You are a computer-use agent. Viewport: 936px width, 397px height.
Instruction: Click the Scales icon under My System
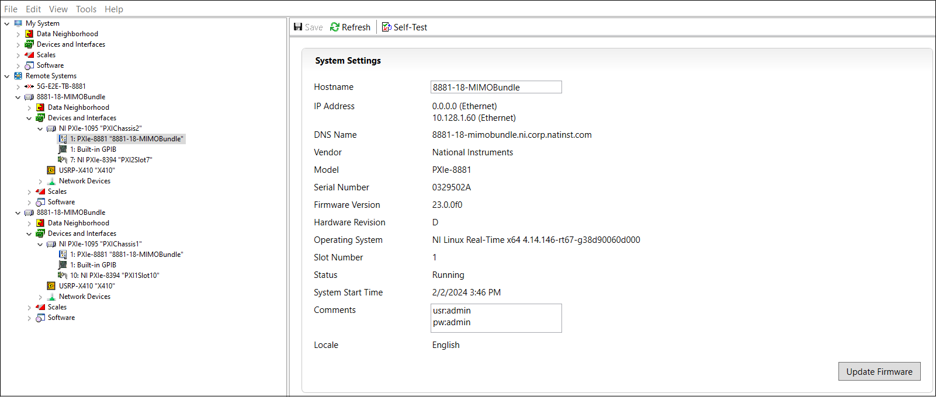tap(29, 55)
